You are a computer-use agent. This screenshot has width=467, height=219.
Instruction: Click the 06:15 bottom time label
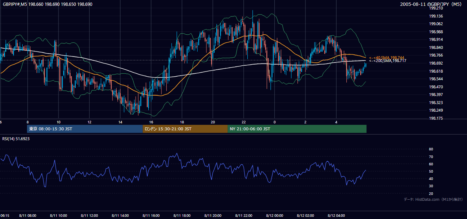[x=5, y=216]
